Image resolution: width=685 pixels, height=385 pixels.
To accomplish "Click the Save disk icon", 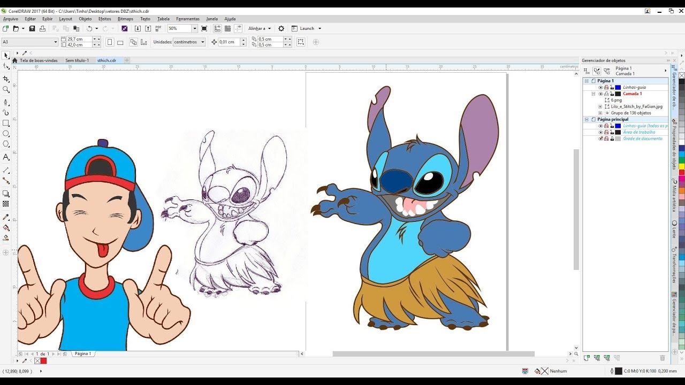I will [32, 28].
